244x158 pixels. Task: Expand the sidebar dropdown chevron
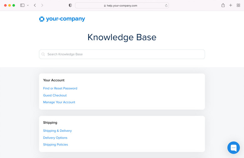pos(28,5)
